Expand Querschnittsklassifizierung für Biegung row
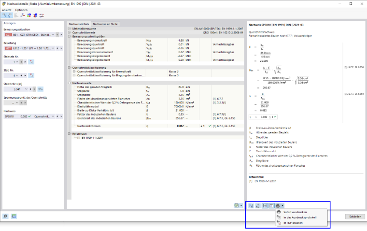This screenshot has height=231, width=367. [74, 75]
